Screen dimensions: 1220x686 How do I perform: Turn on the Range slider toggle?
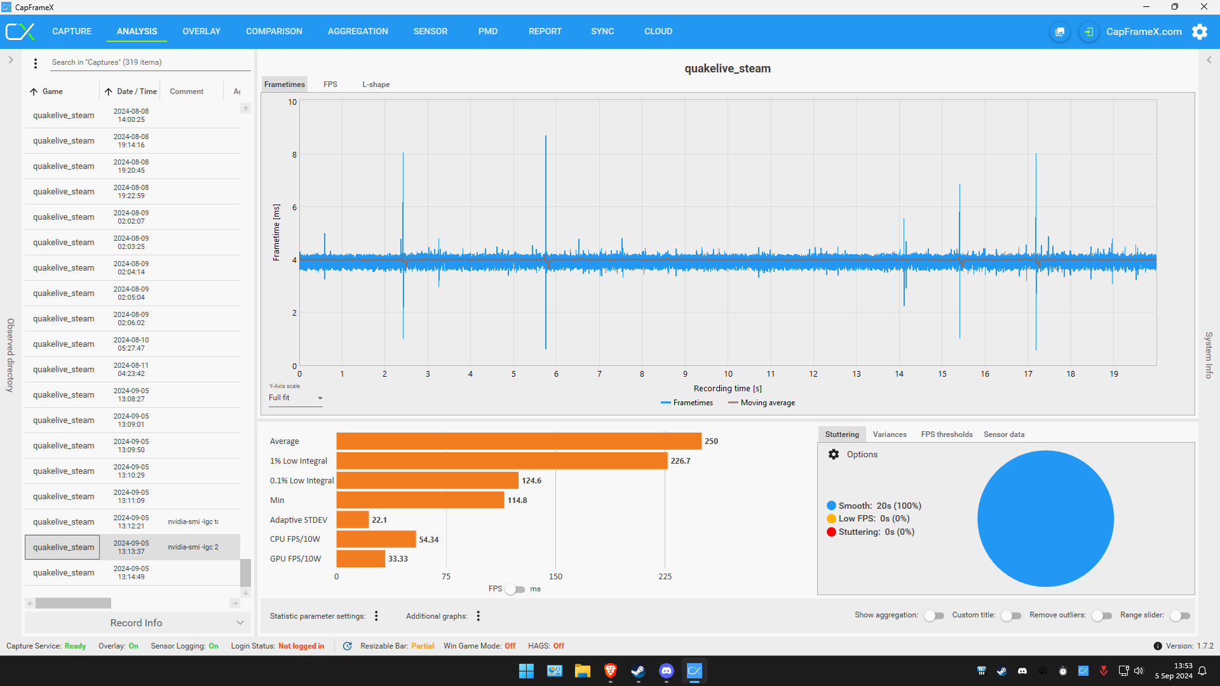pyautogui.click(x=1180, y=615)
